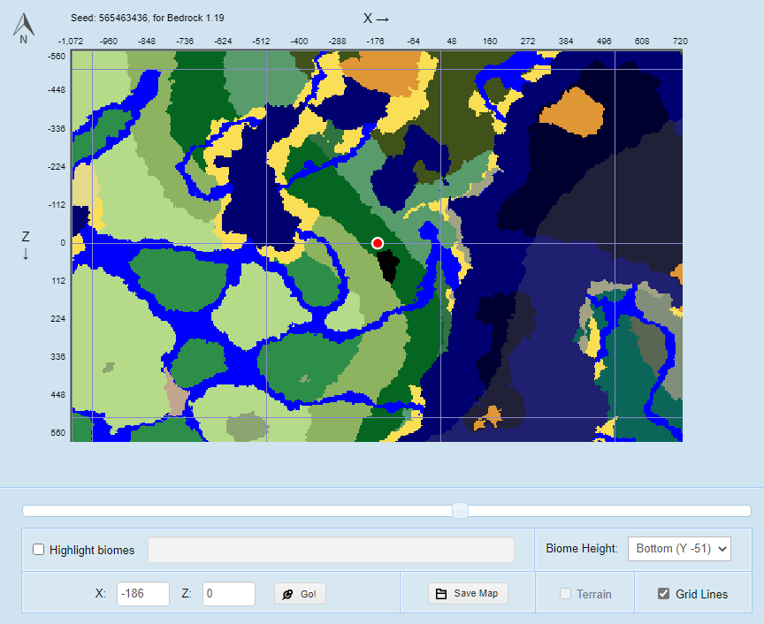Toggle the Terrain checkbox
The width and height of the screenshot is (764, 624).
(566, 594)
